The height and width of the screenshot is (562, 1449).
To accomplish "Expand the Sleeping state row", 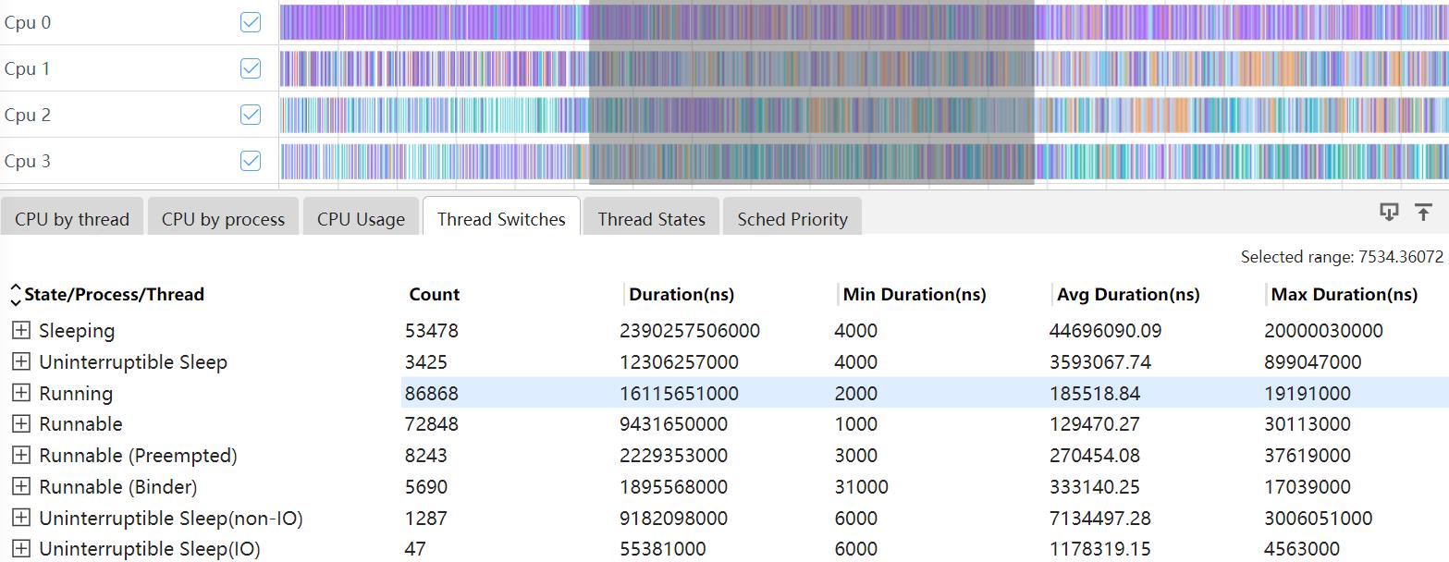I will (x=20, y=331).
